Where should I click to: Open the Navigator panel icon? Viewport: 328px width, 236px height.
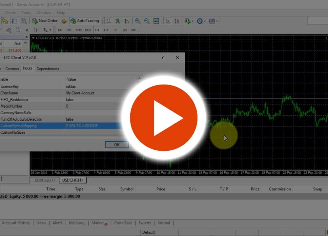click(5, 21)
